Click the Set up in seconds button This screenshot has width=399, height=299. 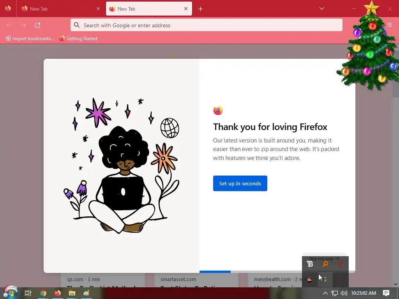240,183
